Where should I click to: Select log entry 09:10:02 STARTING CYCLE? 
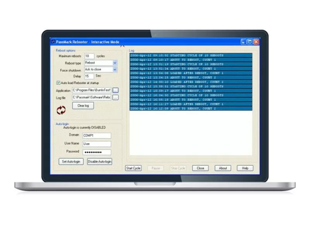[191, 55]
